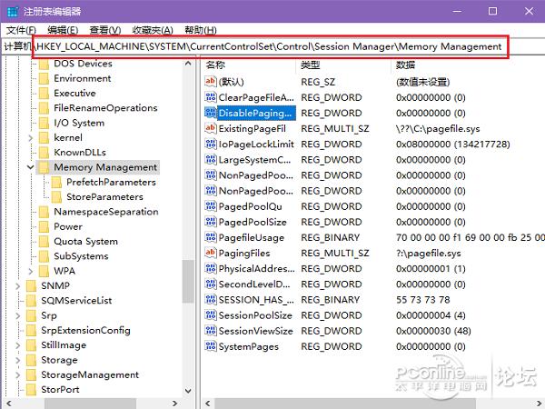Expand the WPA key
This screenshot has height=409, width=545.
(31, 271)
